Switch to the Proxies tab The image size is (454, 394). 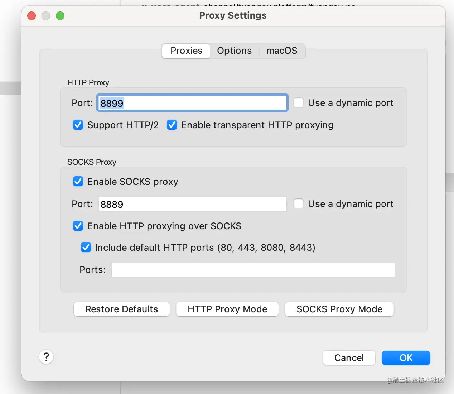coord(186,51)
